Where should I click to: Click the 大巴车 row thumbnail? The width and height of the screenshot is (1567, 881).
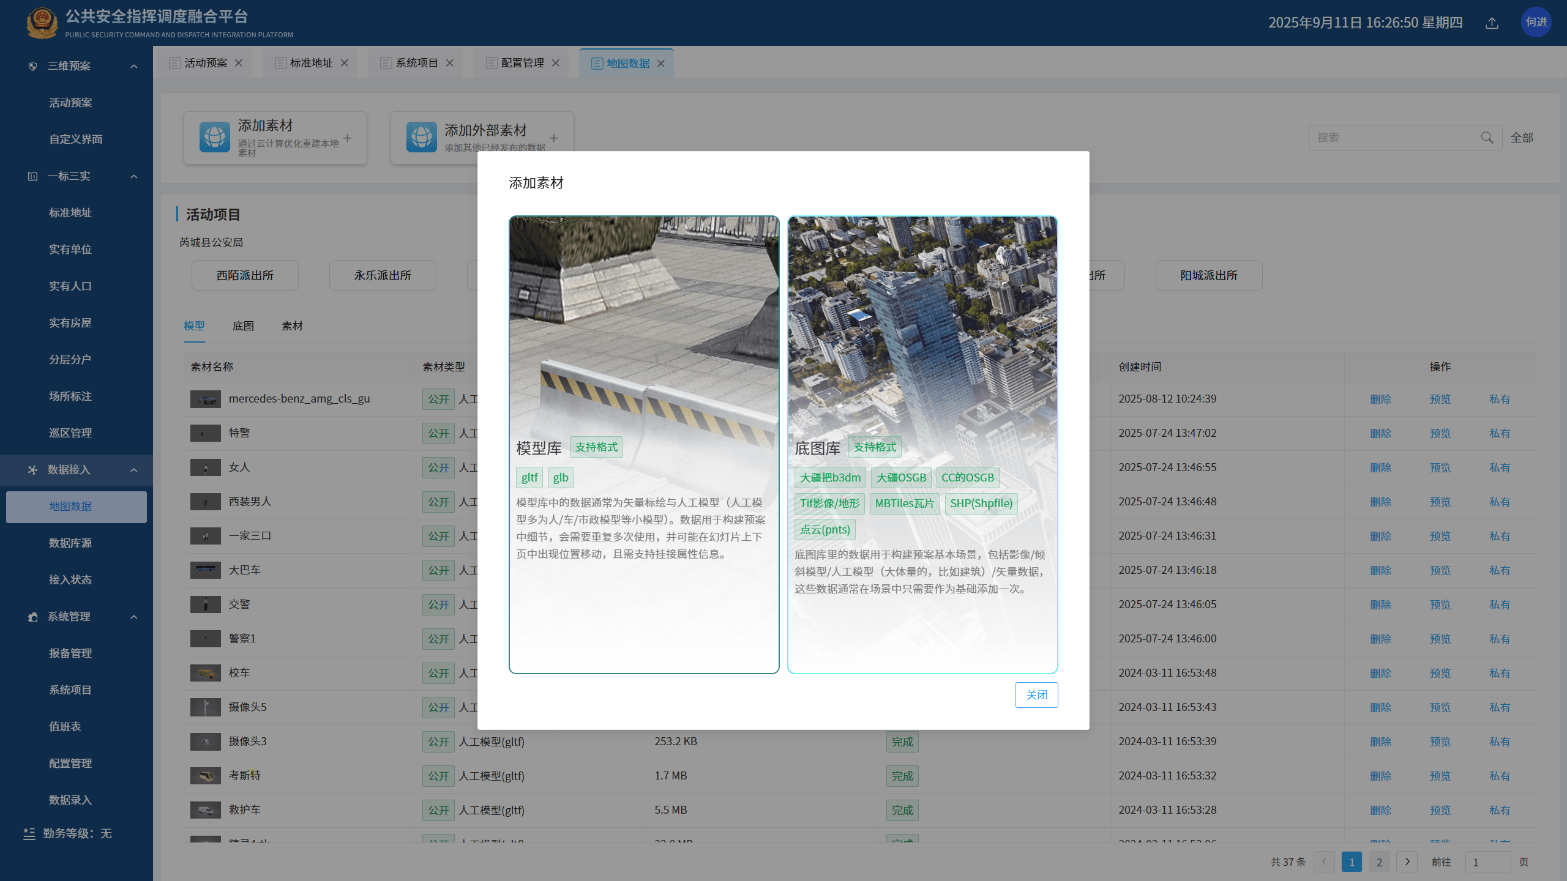(205, 570)
